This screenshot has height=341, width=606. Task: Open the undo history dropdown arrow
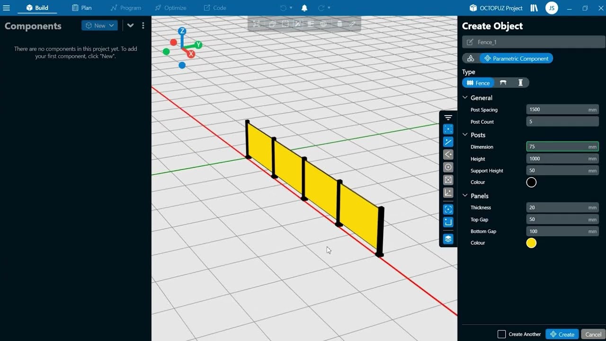pyautogui.click(x=291, y=8)
